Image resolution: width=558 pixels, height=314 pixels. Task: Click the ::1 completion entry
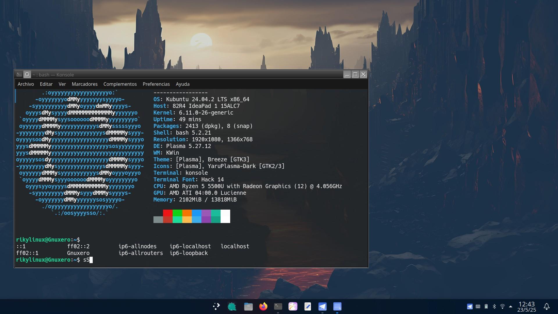[x=21, y=247]
